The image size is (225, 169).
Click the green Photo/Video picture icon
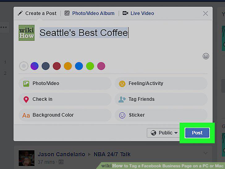(x=26, y=84)
